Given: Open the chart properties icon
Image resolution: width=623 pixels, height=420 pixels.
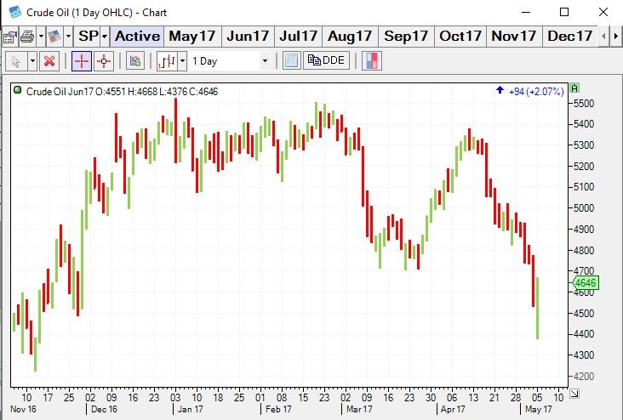Looking at the screenshot, I should (x=10, y=37).
